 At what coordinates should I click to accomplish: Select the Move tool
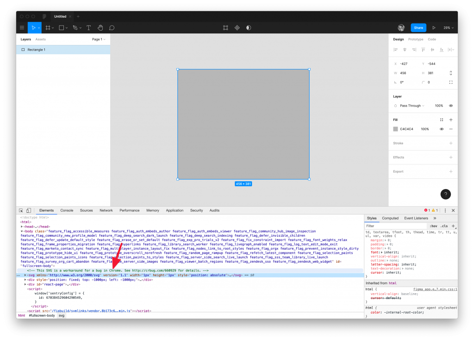[x=33, y=28]
